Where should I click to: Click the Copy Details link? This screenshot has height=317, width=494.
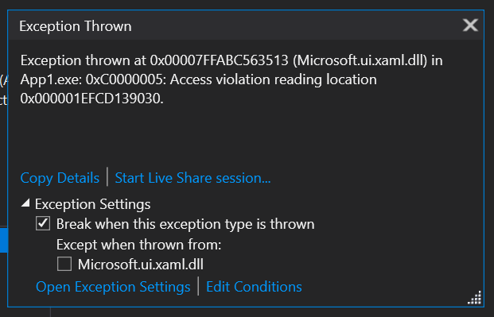pyautogui.click(x=60, y=178)
